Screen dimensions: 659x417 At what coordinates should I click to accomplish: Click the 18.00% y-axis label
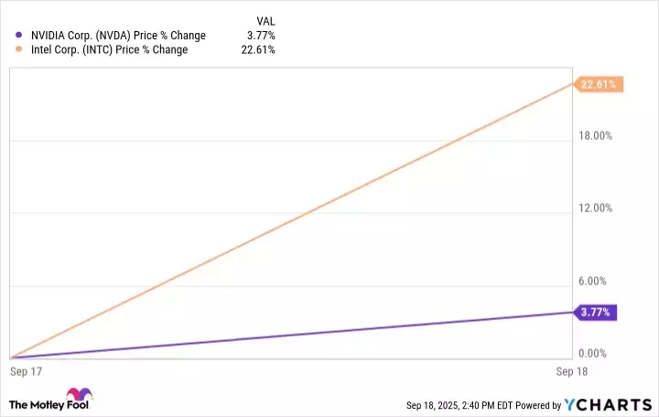597,136
